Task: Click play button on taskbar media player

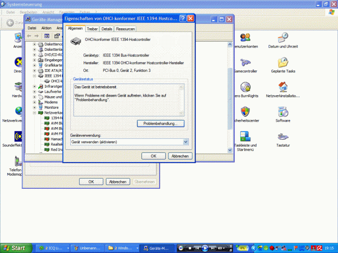Action: pyautogui.click(x=205, y=248)
